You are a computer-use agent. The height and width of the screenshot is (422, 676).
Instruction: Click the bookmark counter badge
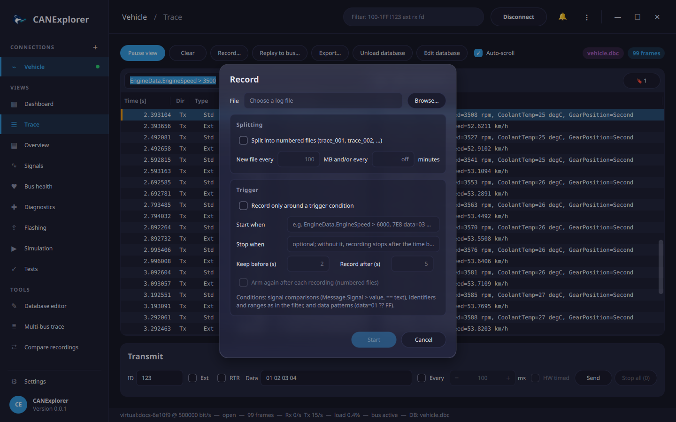pos(641,81)
